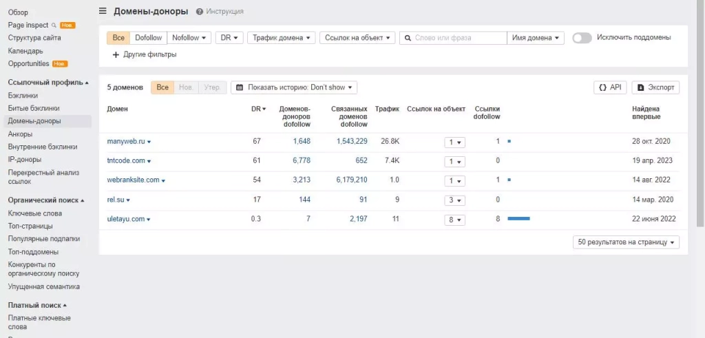Open the Имя домена dropdown
Image resolution: width=705 pixels, height=338 pixels.
(x=536, y=38)
